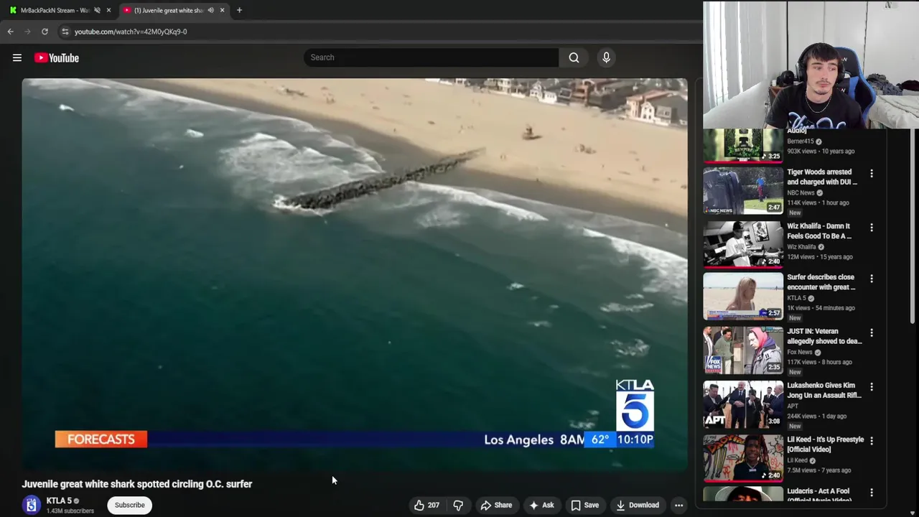Open the Bemer415 video thumbnail
The height and width of the screenshot is (517, 919).
[x=743, y=146]
